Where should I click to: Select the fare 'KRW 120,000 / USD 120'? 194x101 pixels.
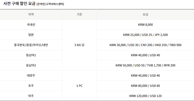145,96
